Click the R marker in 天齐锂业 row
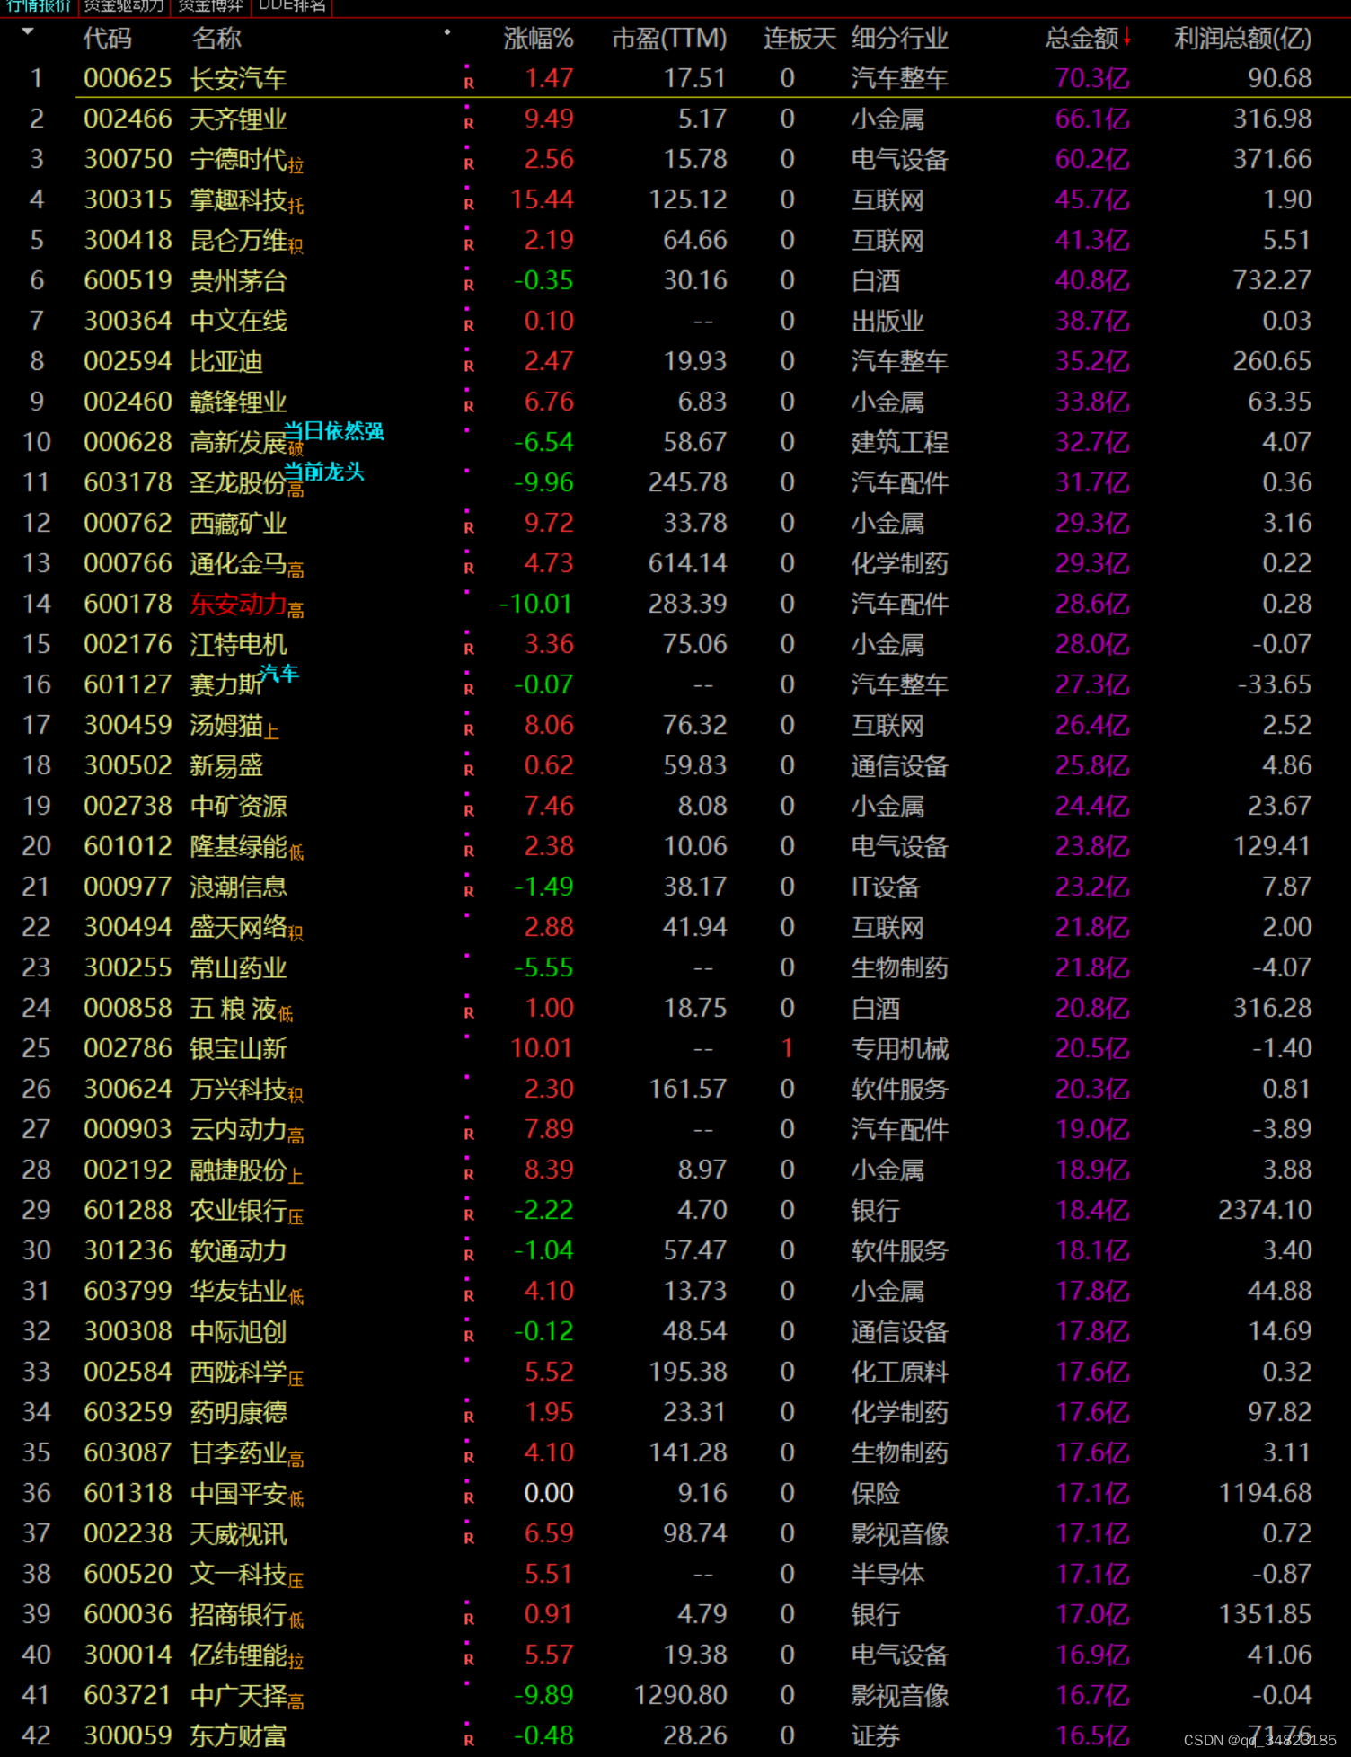Viewport: 1351px width, 1757px height. 469,123
